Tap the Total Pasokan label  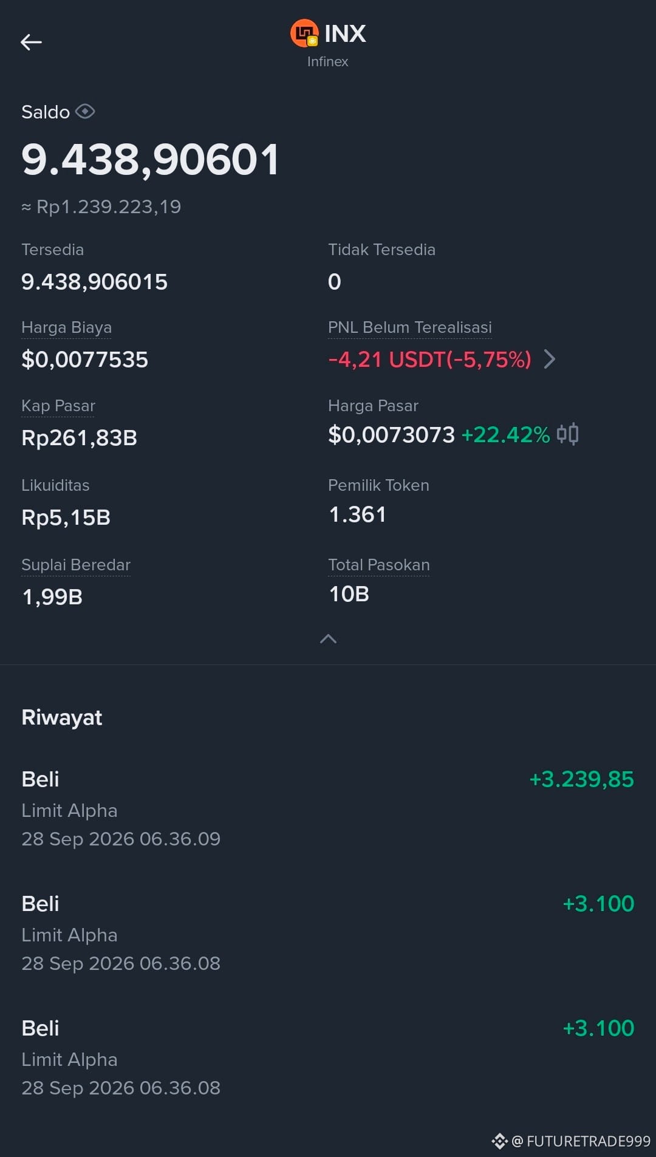point(379,565)
